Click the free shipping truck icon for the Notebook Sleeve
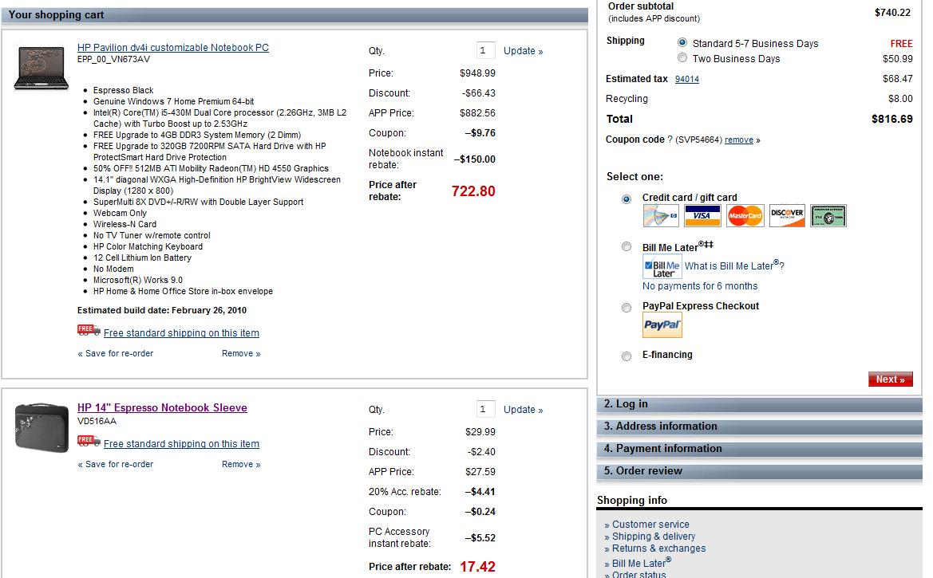Image resolution: width=933 pixels, height=578 pixels. coord(89,441)
